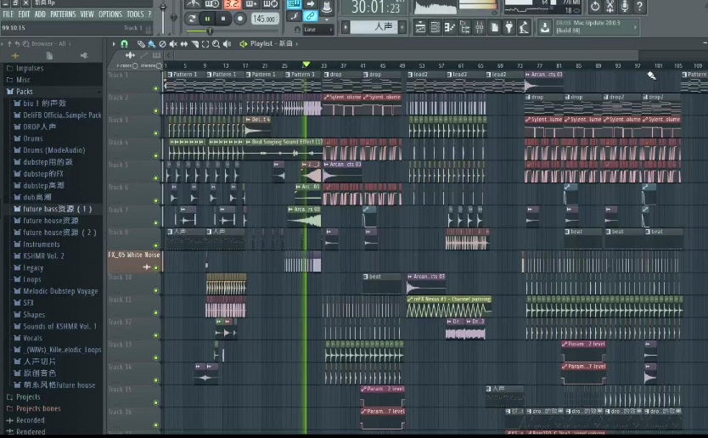Open the OPTIONS menu
The height and width of the screenshot is (438, 708).
click(x=110, y=14)
